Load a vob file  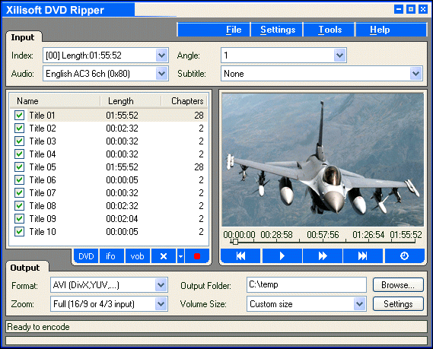pyautogui.click(x=137, y=256)
